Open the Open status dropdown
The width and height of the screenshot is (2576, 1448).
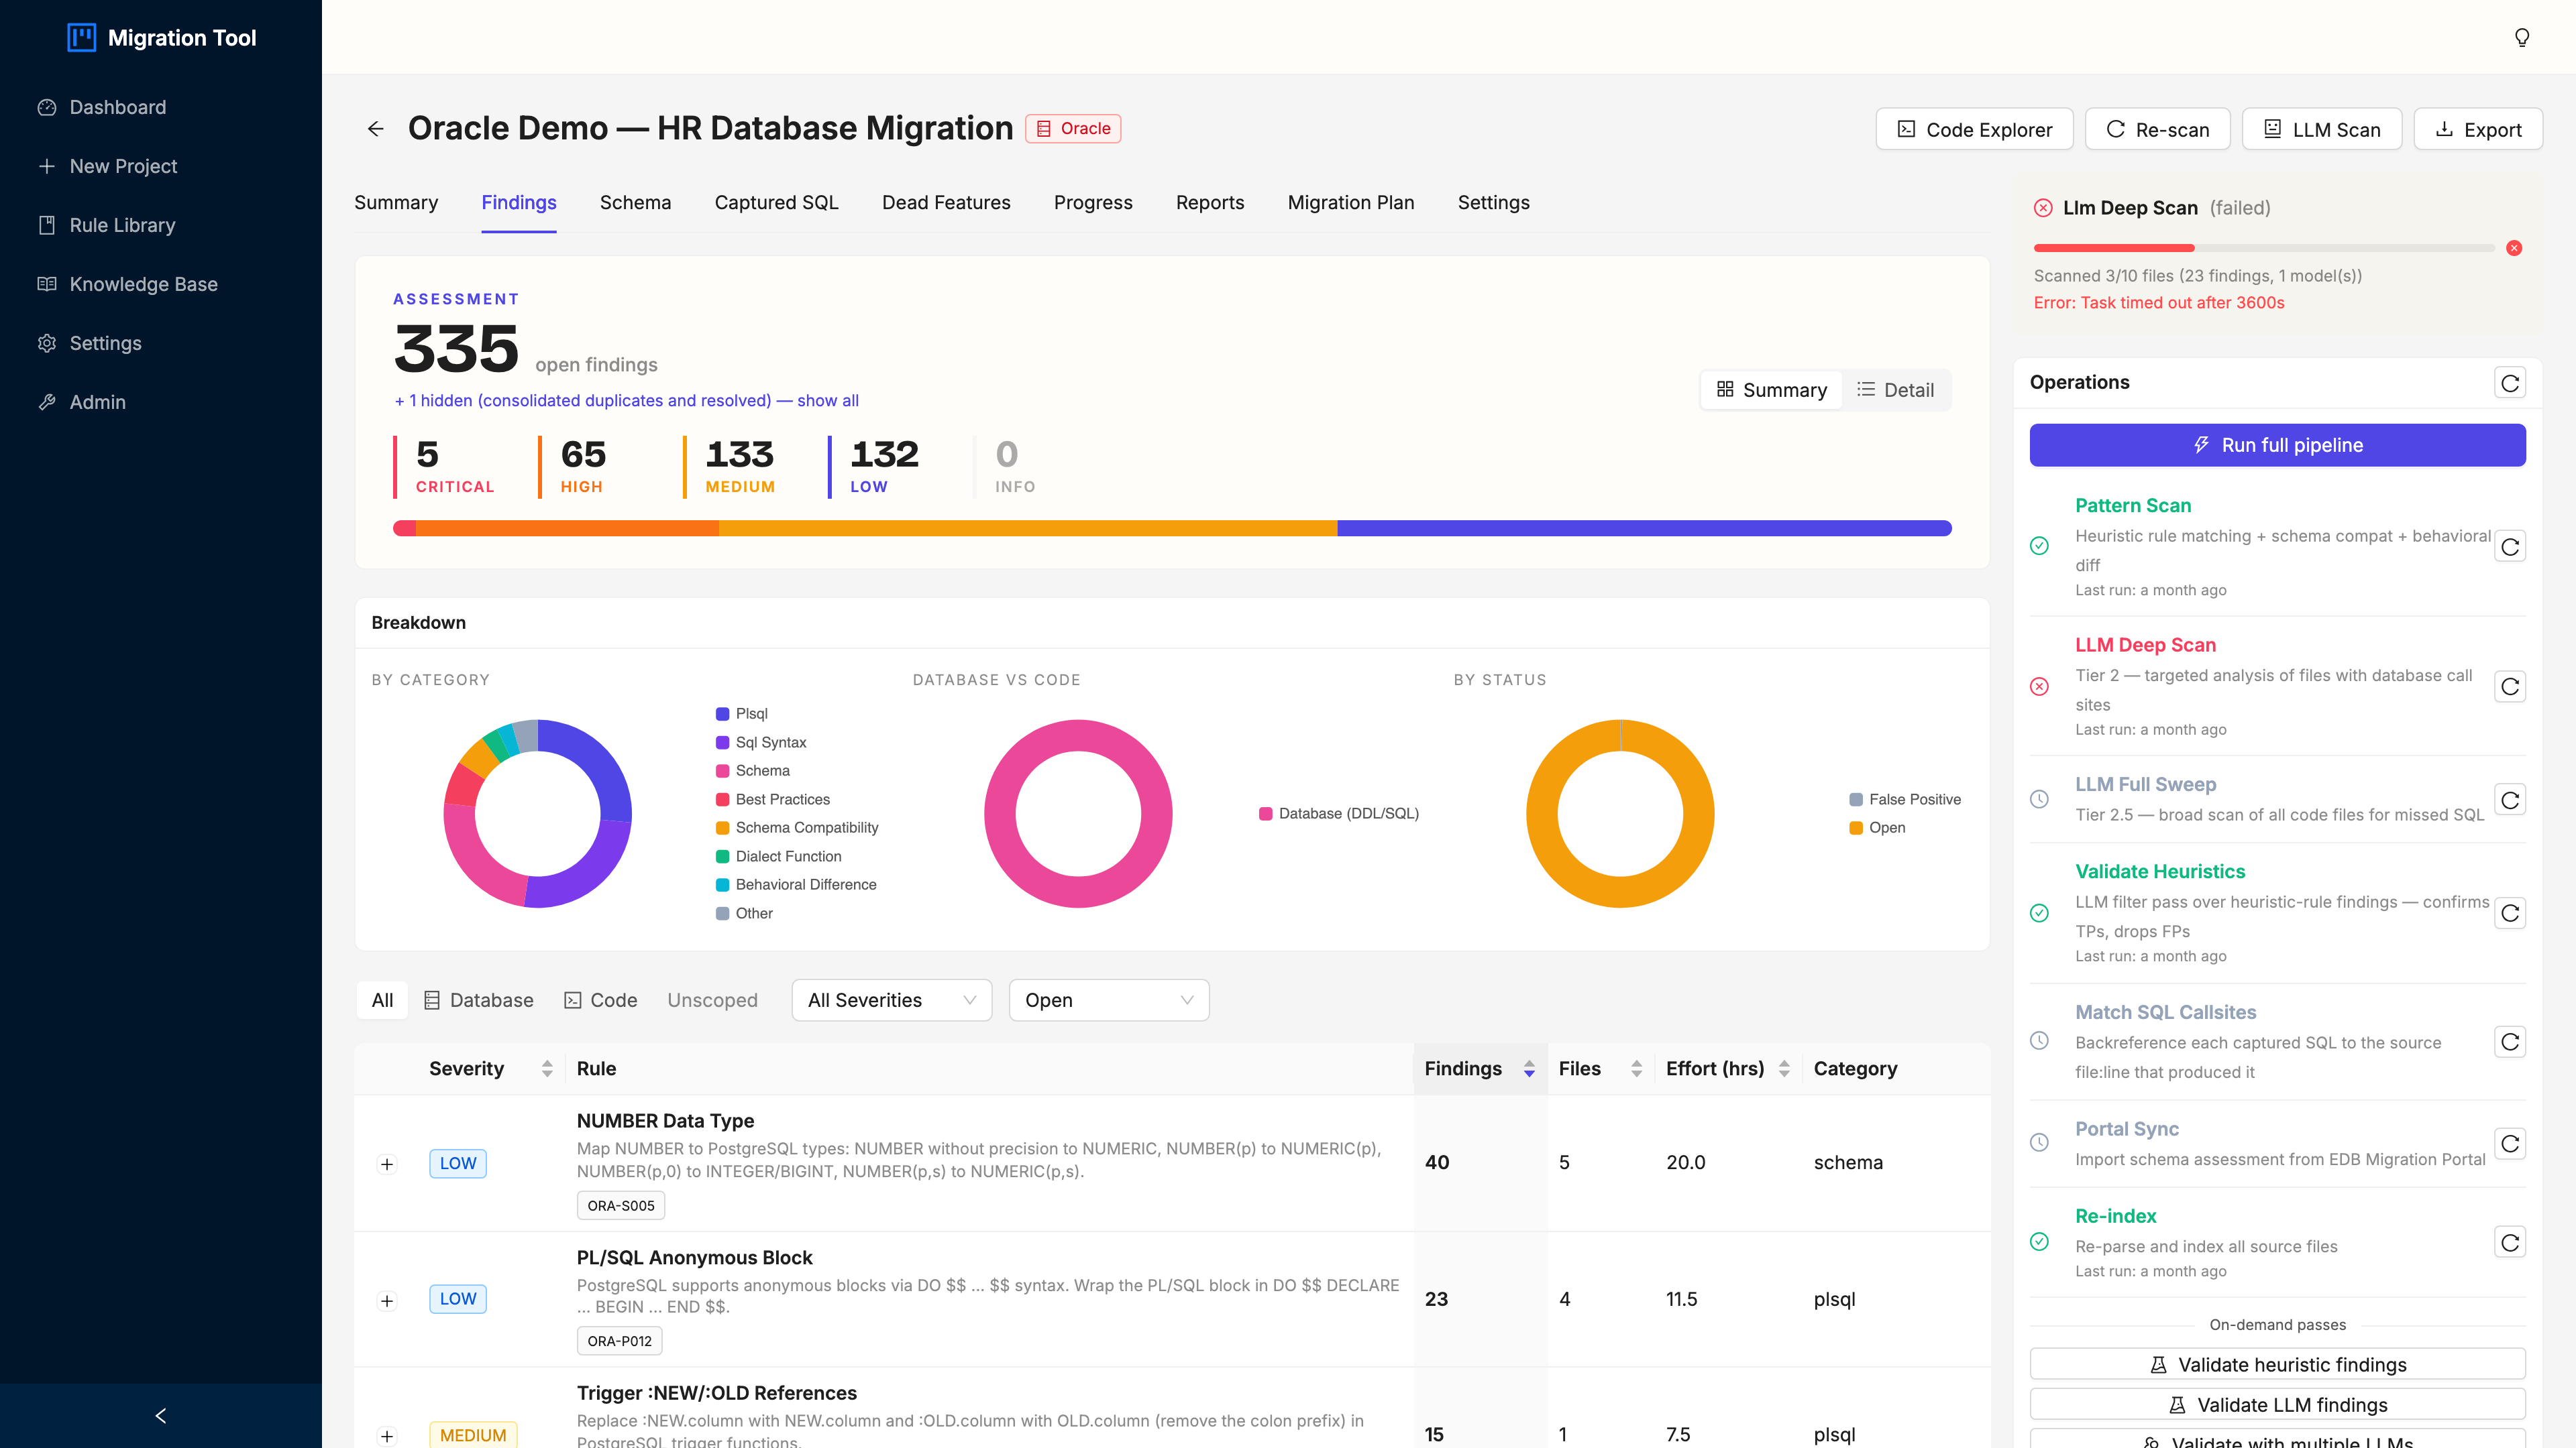point(1109,1000)
